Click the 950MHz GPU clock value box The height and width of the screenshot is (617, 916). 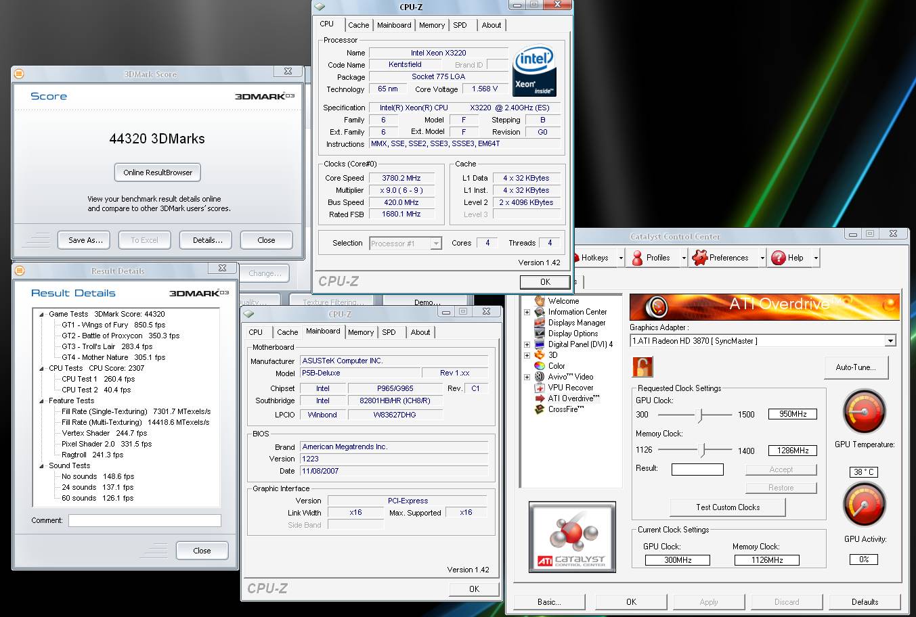(x=793, y=414)
